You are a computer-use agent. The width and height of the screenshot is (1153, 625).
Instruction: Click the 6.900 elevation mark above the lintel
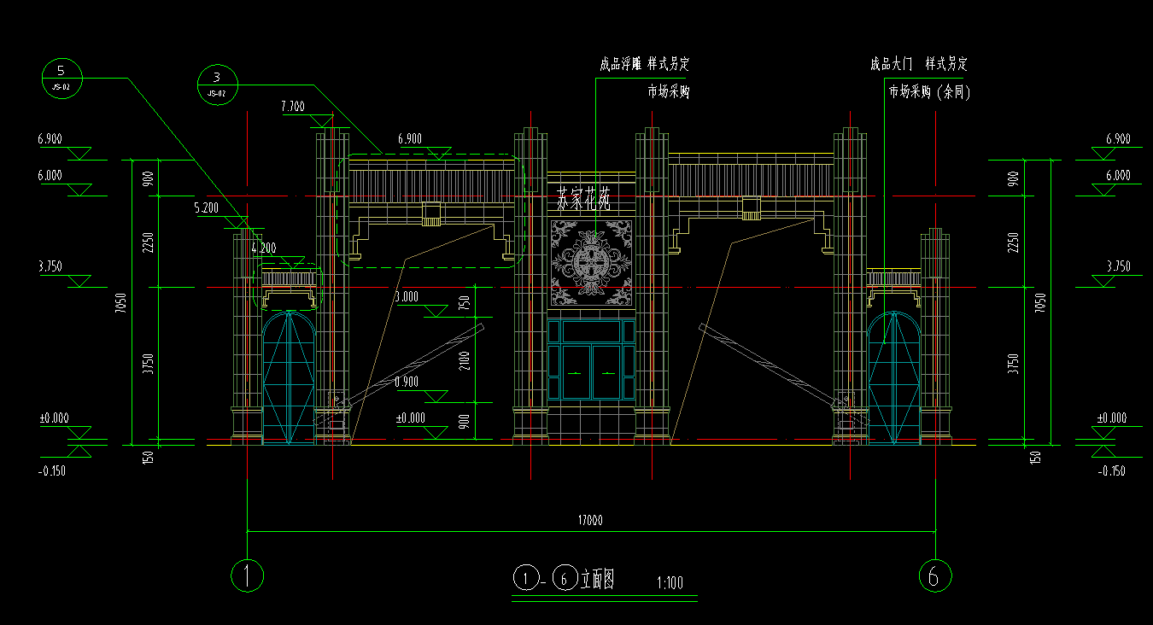(410, 138)
